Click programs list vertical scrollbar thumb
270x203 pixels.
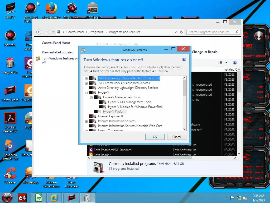239,81
